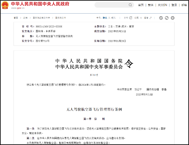
Task: Click the favorite (收藏) star icon
Action: 141,18
